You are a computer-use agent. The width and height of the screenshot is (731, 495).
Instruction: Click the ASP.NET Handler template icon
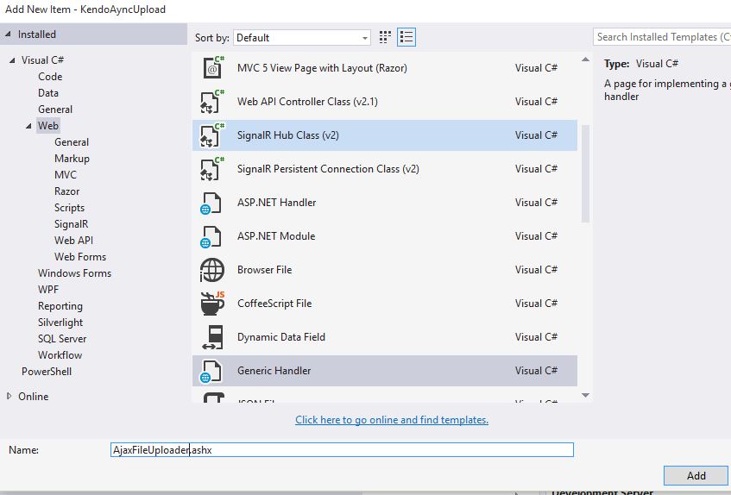click(x=211, y=203)
